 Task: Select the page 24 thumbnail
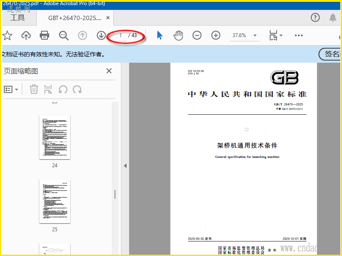click(55, 137)
